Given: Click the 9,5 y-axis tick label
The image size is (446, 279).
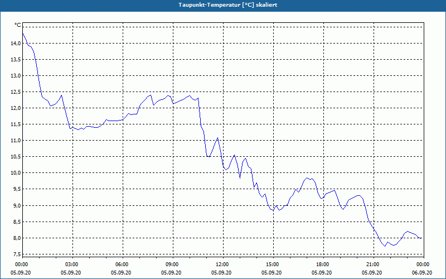Looking at the screenshot, I should [17, 189].
